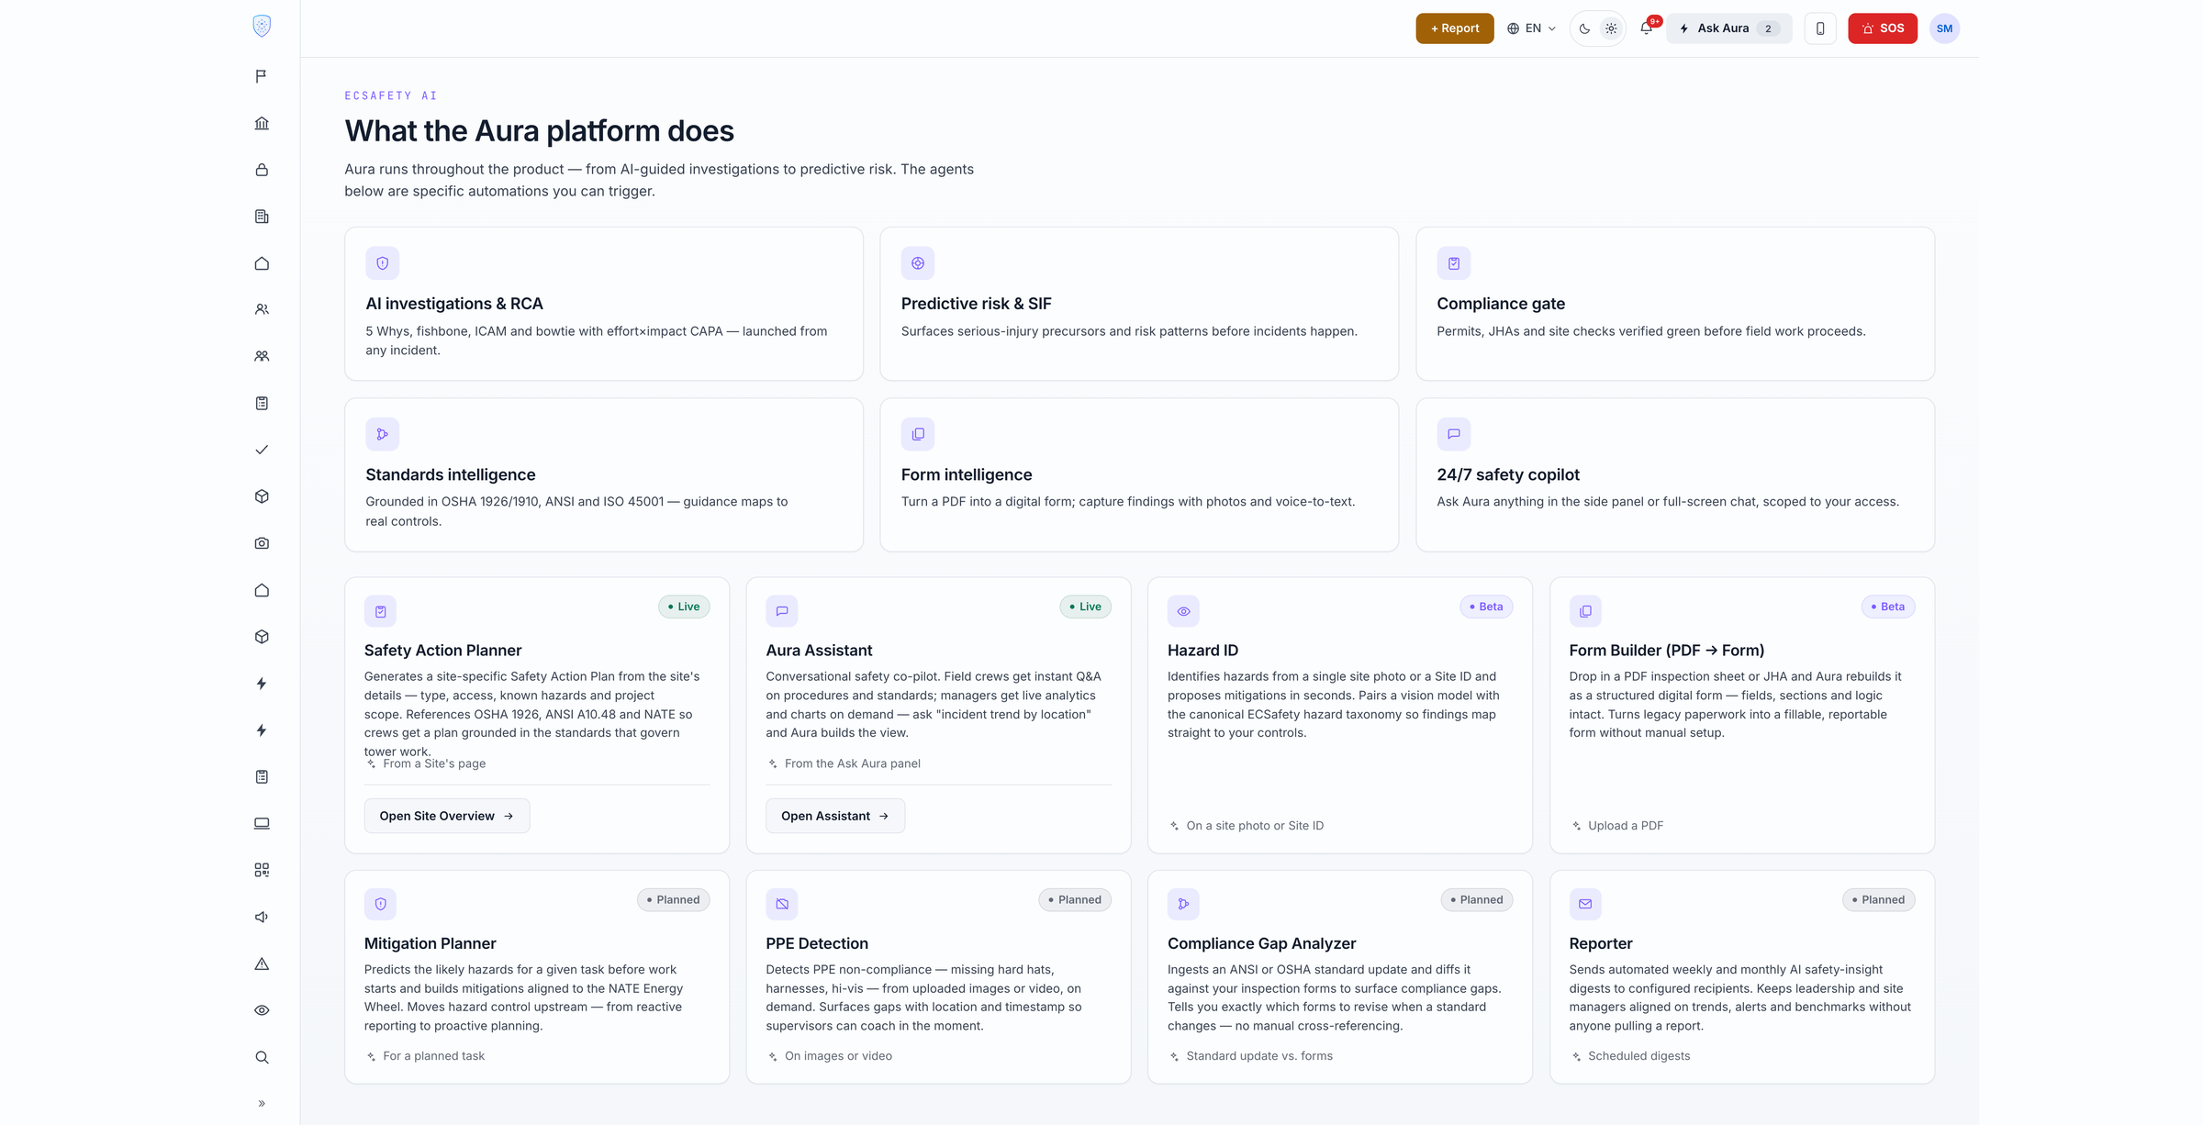Click the ECSafety shield logo in the sidebar

tap(262, 27)
